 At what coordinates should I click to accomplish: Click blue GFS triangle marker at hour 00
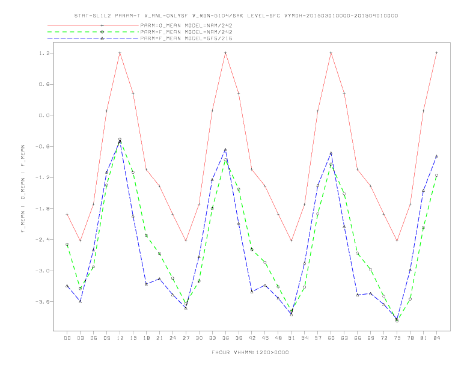[x=67, y=286]
